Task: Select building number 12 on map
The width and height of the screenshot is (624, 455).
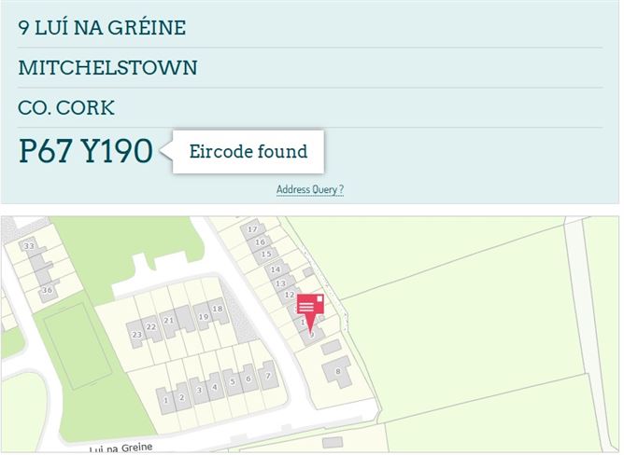Action: 290,295
